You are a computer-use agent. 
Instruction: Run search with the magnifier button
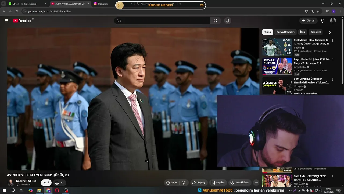[x=216, y=21]
